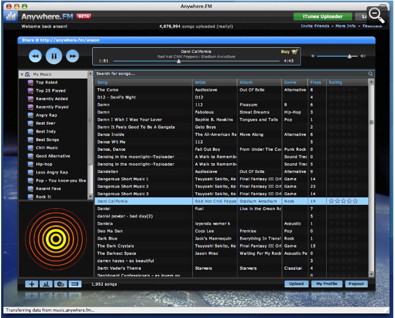Open the Top Rated playlist
Image resolution: width=395 pixels, height=318 pixels.
(x=47, y=82)
